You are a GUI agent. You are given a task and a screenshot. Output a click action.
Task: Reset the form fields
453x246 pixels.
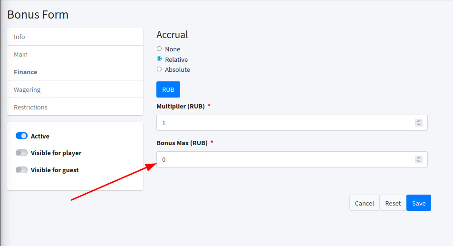tap(393, 203)
